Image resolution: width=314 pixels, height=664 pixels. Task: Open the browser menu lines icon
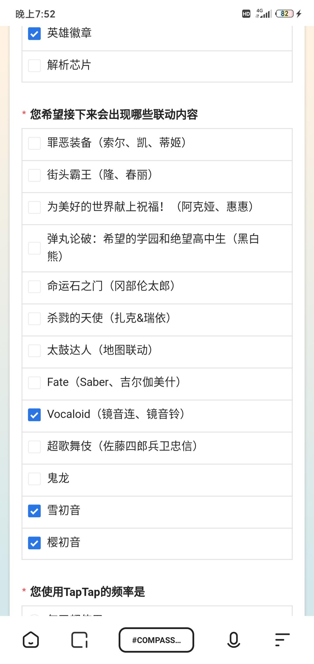pos(282,640)
